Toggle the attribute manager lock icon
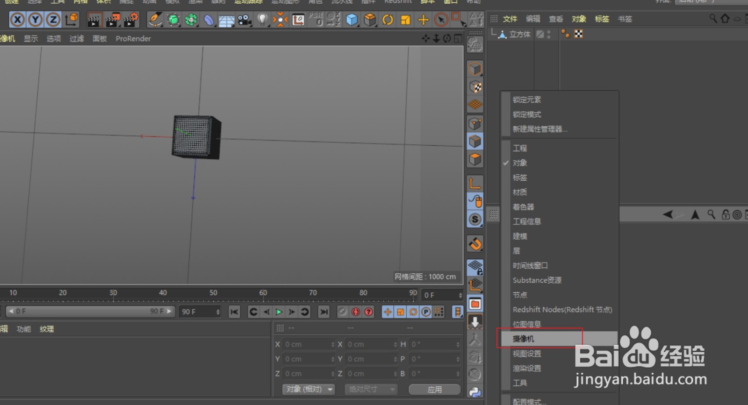The width and height of the screenshot is (748, 405). pos(726,214)
